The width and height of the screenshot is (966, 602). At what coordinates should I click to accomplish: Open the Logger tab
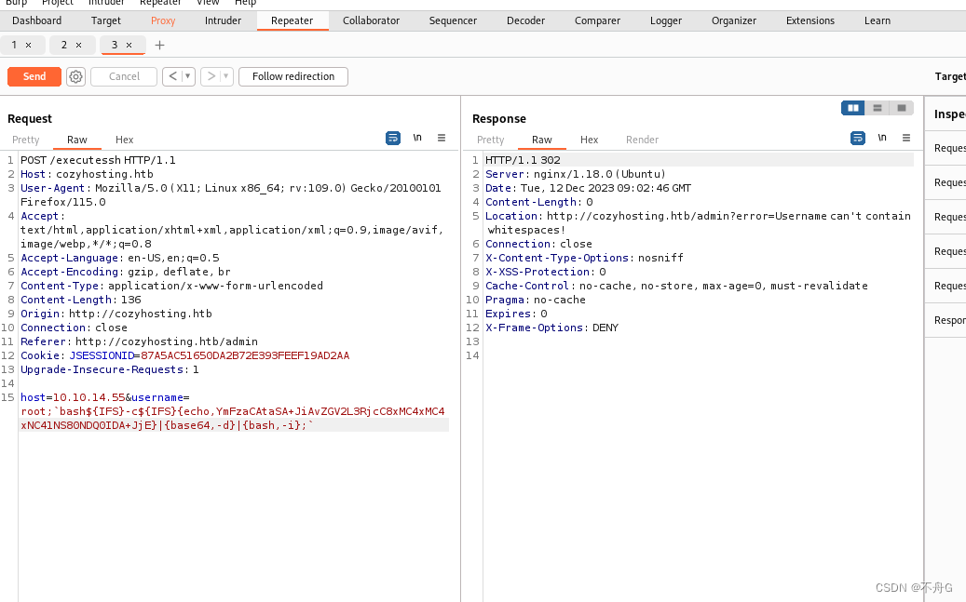coord(666,20)
